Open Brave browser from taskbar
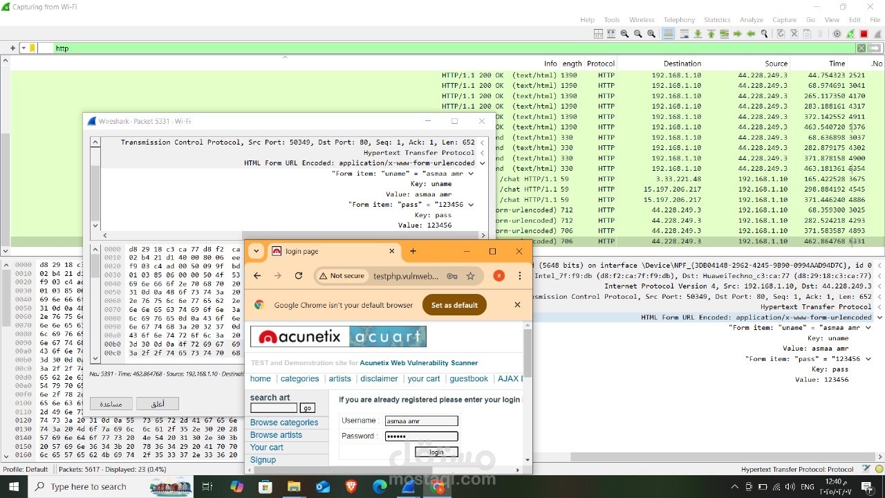885x498 pixels. pyautogui.click(x=351, y=487)
